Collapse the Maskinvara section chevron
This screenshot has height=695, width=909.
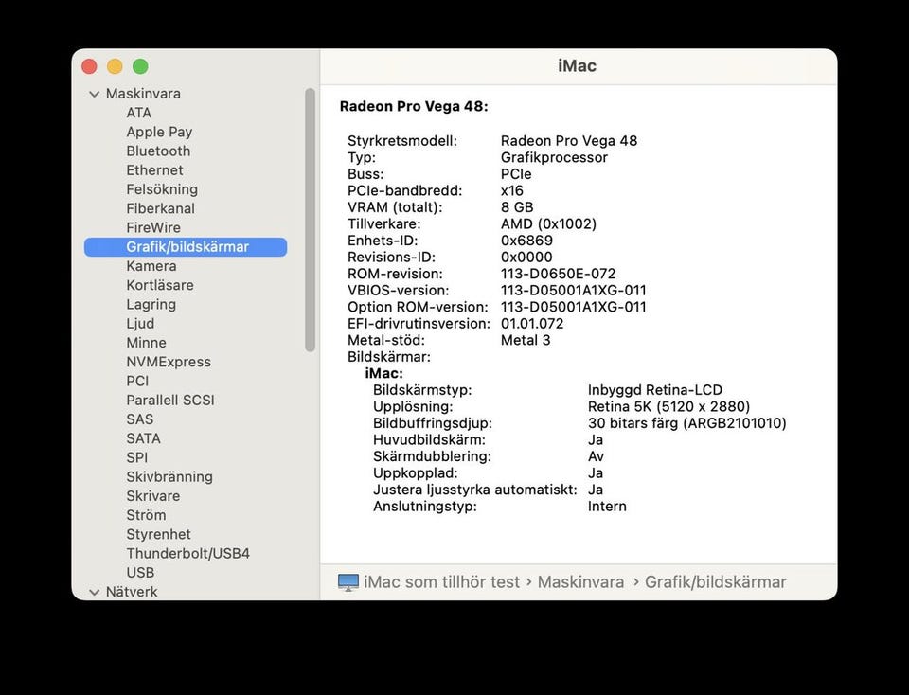94,94
